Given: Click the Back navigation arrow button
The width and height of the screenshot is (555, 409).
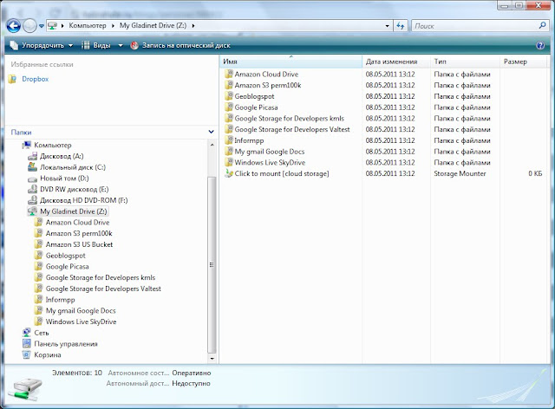Looking at the screenshot, I should pos(13,26).
